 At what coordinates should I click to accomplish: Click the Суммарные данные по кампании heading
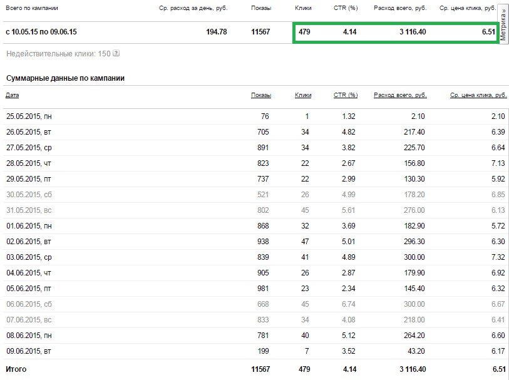pyautogui.click(x=65, y=78)
